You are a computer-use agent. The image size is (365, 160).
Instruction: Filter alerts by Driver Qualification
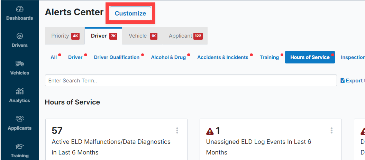[117, 57]
